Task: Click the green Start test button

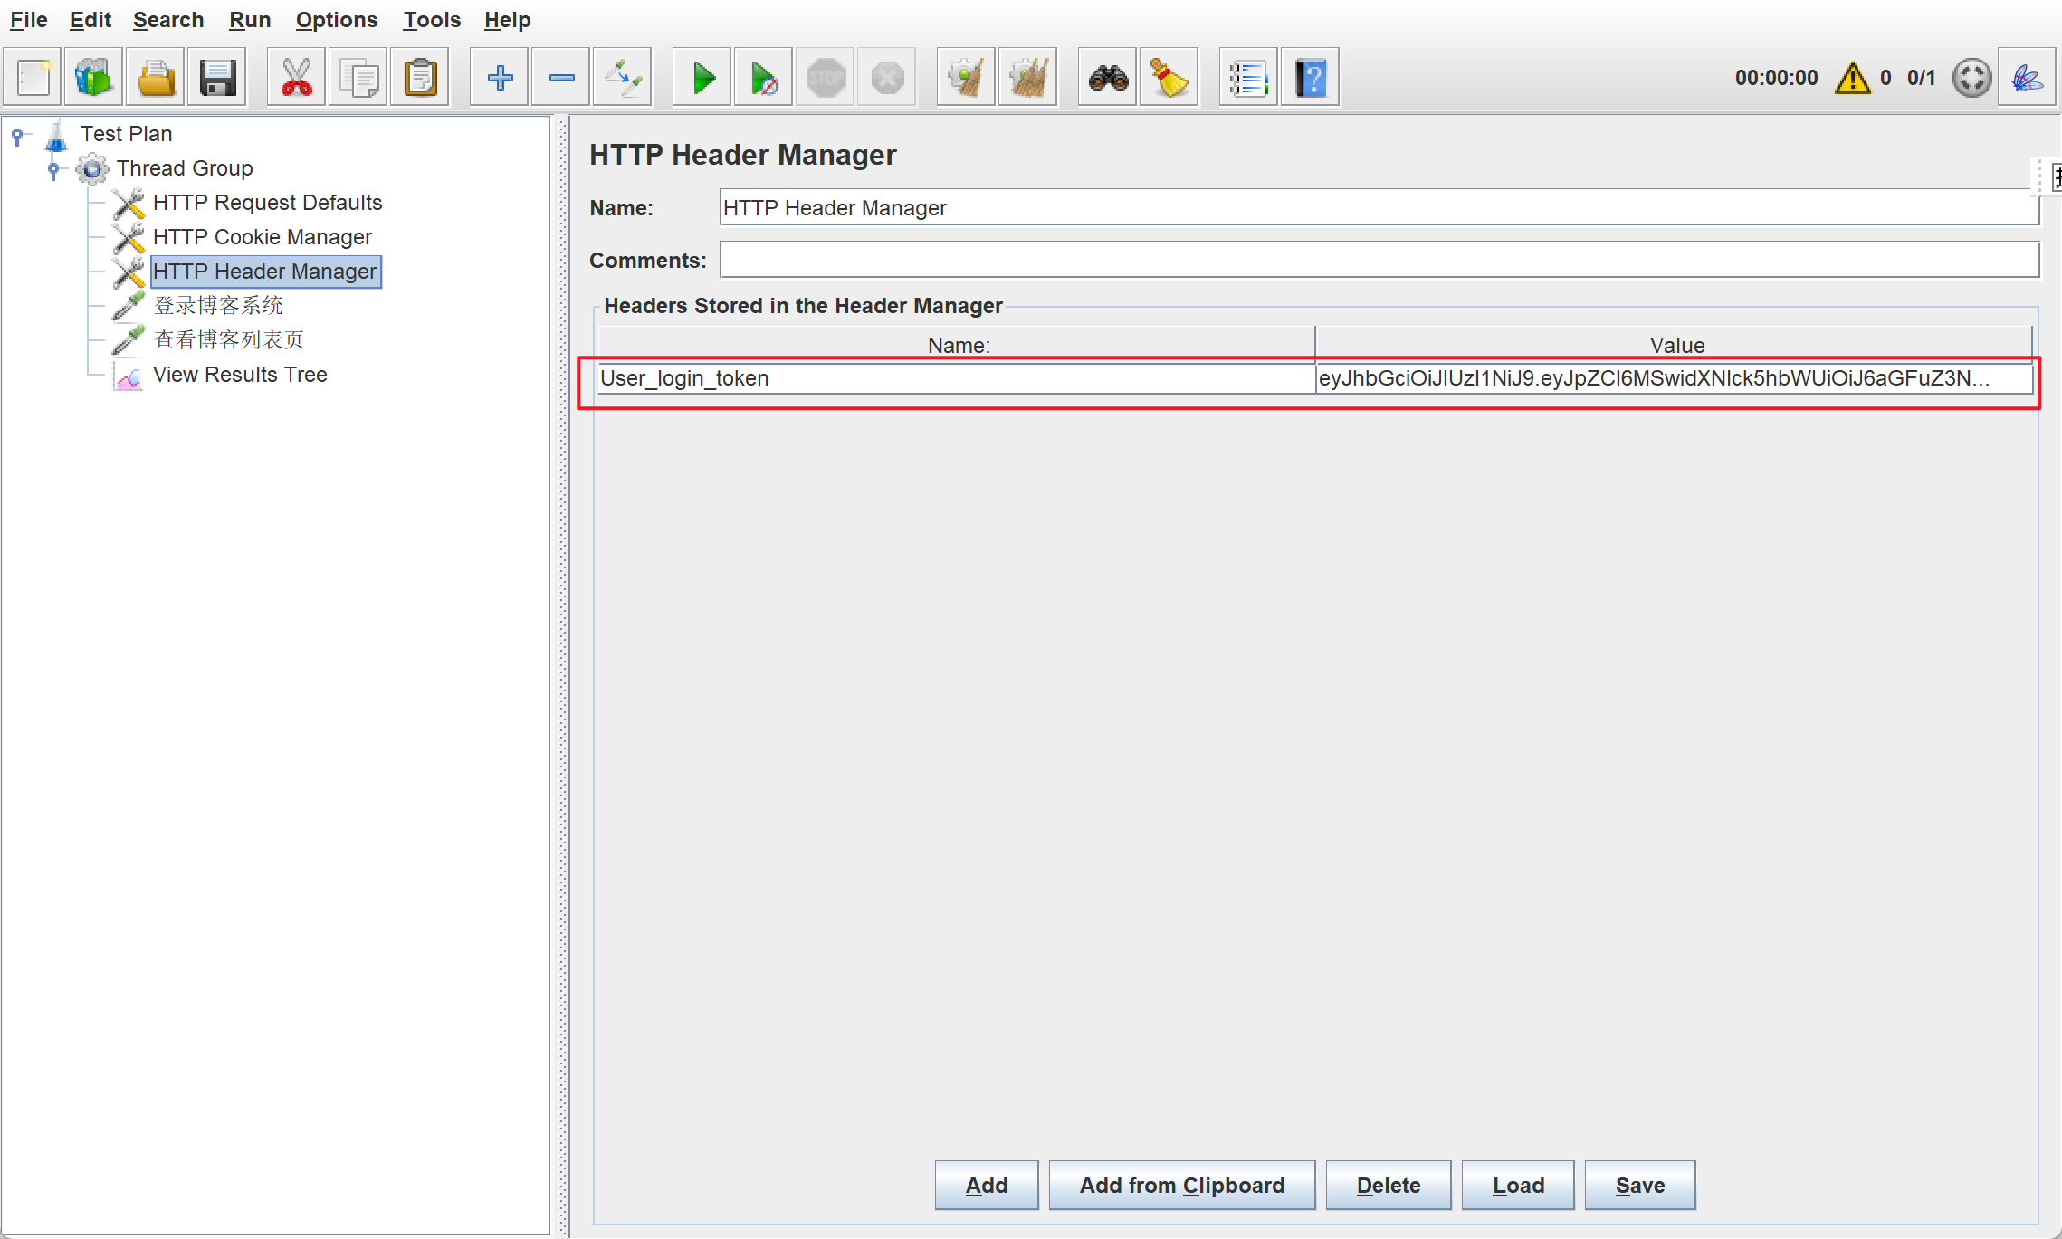Action: [702, 78]
